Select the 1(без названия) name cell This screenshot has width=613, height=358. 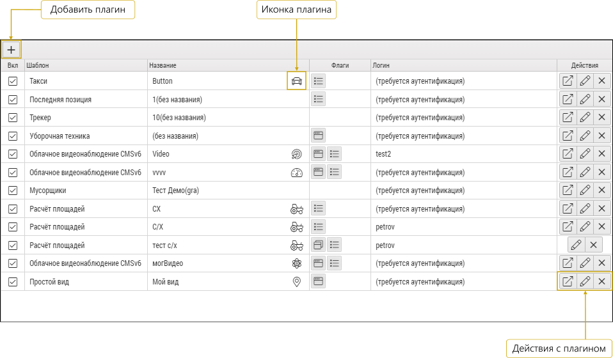(228, 100)
